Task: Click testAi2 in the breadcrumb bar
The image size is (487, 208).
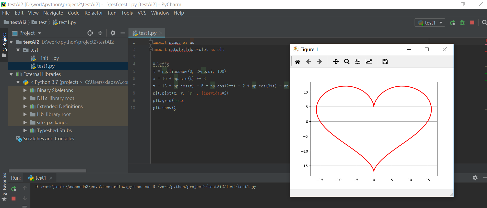Action: pos(15,22)
